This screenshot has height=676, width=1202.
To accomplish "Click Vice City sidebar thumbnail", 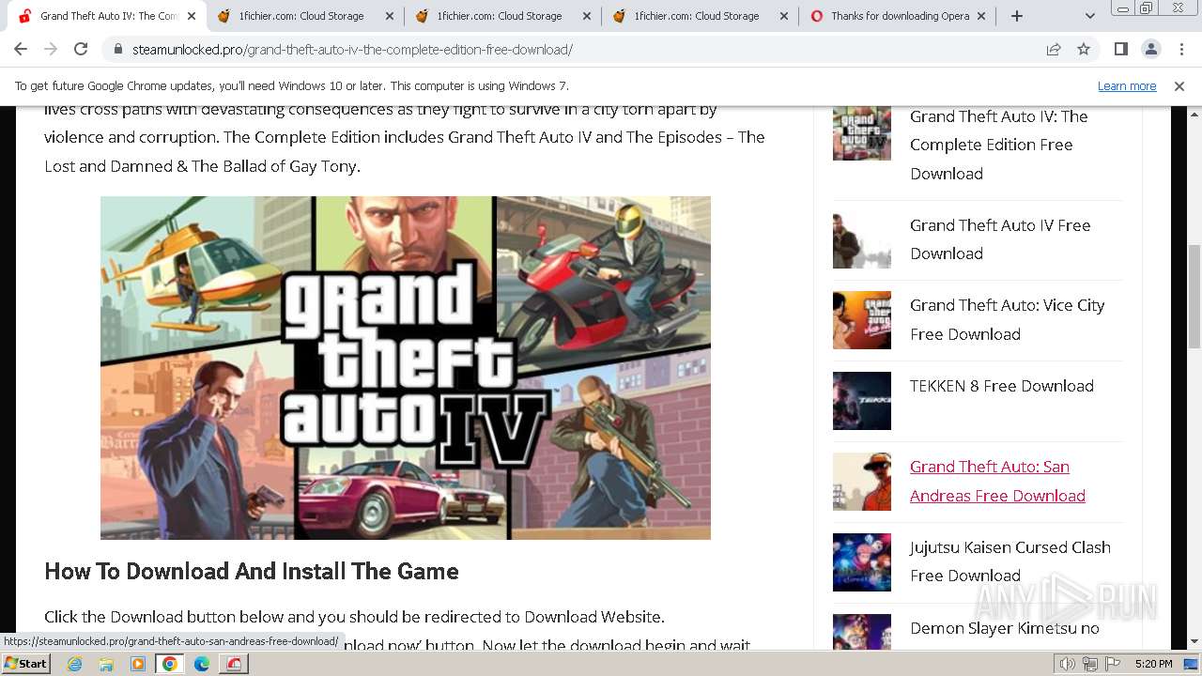I will (x=862, y=320).
